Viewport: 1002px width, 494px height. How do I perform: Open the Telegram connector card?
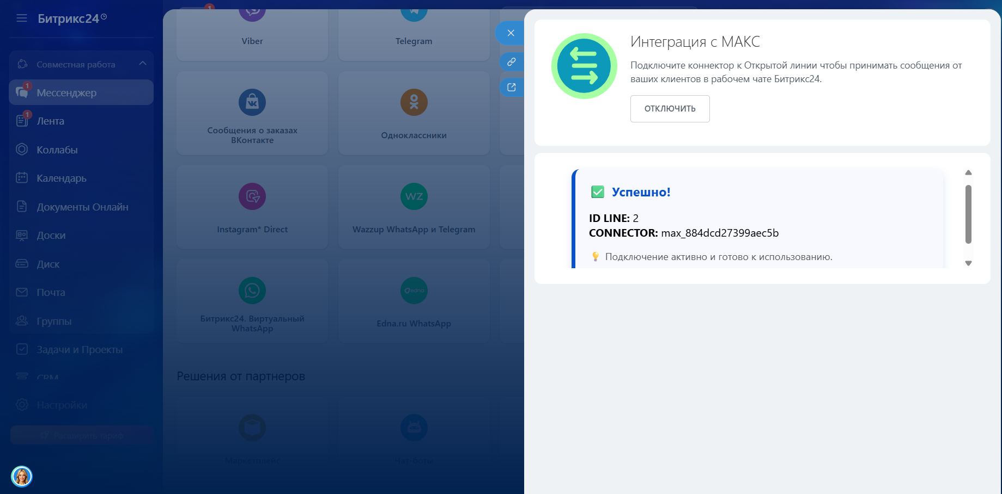[x=414, y=35]
